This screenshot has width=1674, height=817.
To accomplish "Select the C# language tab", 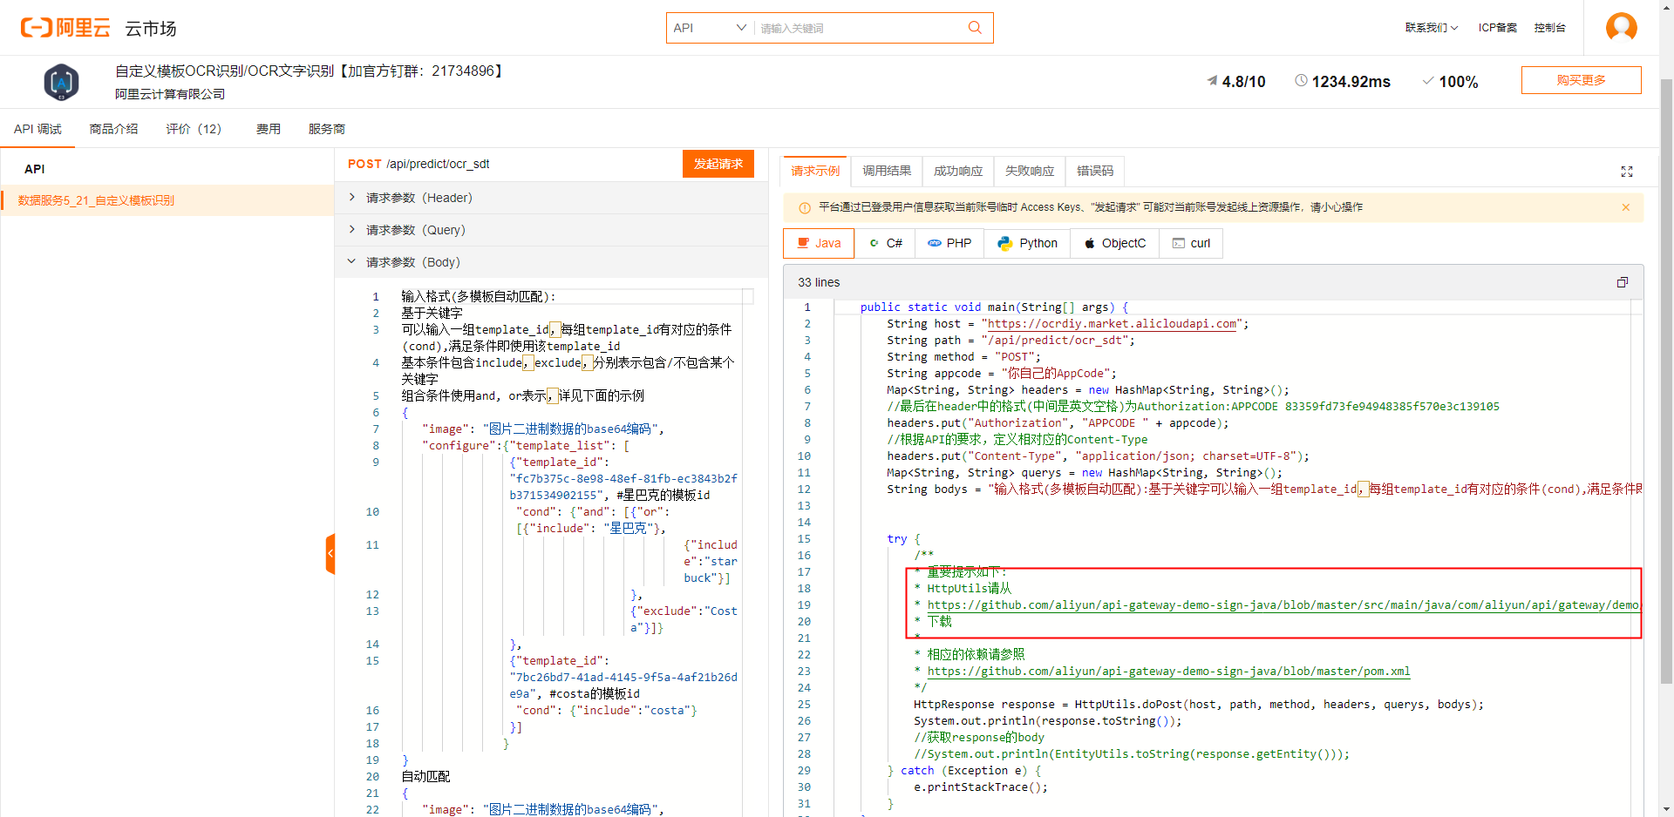I will pyautogui.click(x=885, y=243).
